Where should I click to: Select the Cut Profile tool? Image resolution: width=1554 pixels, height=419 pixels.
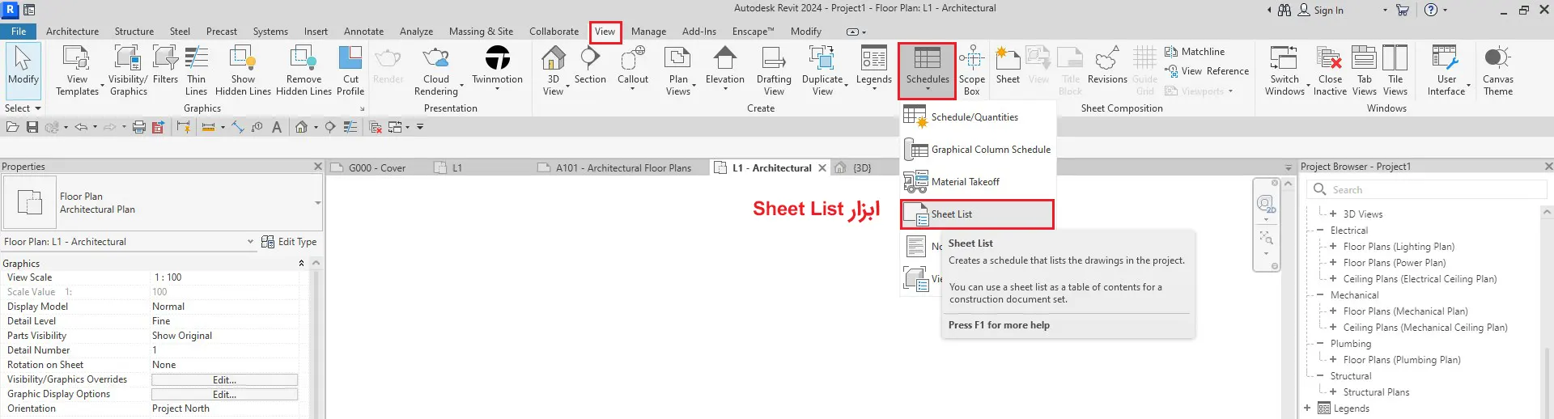tap(350, 71)
